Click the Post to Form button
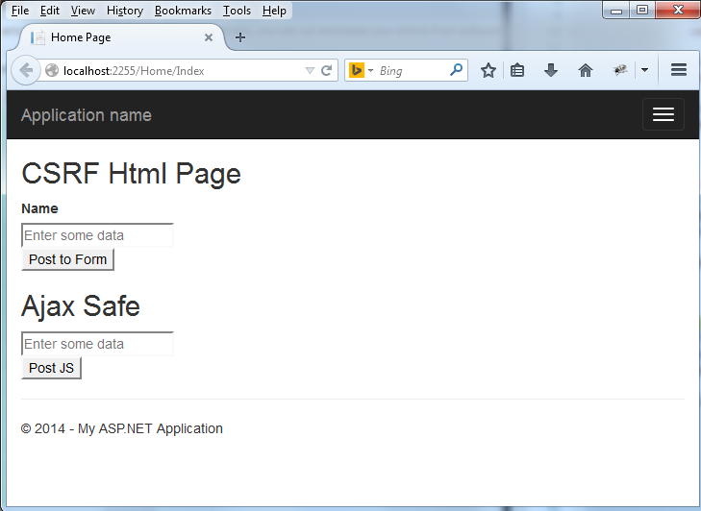Image resolution: width=701 pixels, height=511 pixels. (68, 259)
